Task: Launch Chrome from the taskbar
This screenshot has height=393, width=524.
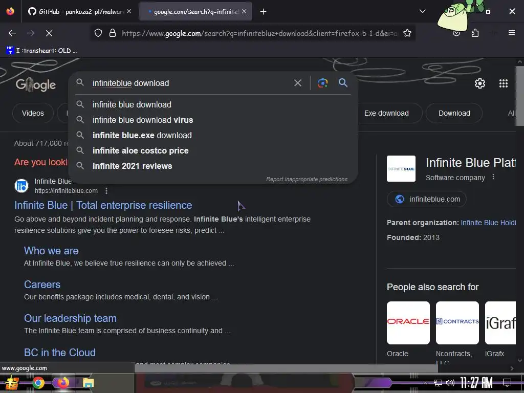Action: click(38, 383)
